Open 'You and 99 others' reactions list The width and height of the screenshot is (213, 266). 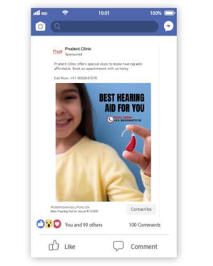point(84,225)
